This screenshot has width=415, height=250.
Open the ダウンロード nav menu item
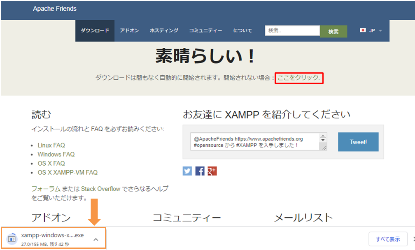point(95,31)
